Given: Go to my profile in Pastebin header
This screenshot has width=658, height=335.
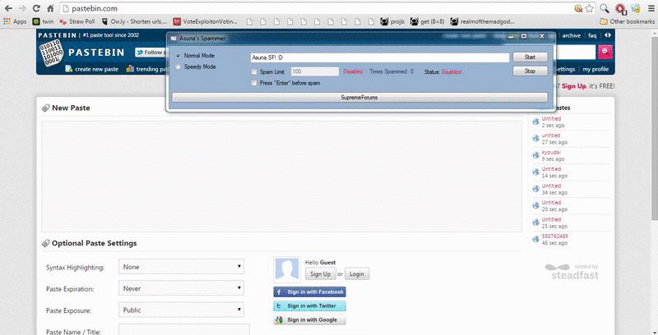Looking at the screenshot, I should 594,69.
